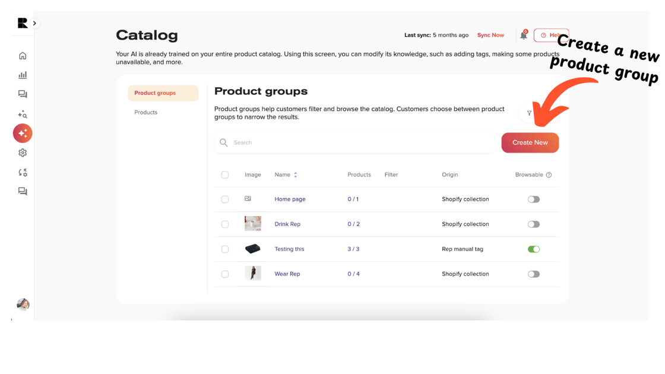Open the sparkle search icon in sidebar
The height and width of the screenshot is (374, 665).
pyautogui.click(x=23, y=113)
